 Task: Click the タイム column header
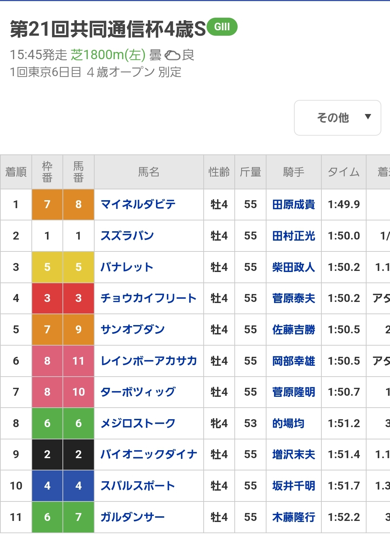[x=343, y=172]
